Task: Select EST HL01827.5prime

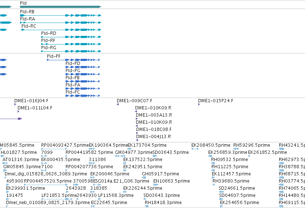Action: (x=19, y=153)
